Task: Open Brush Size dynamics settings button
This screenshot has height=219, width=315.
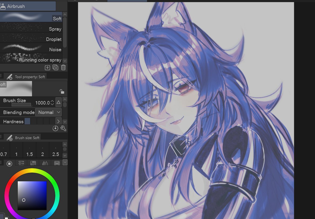Action: coord(58,102)
